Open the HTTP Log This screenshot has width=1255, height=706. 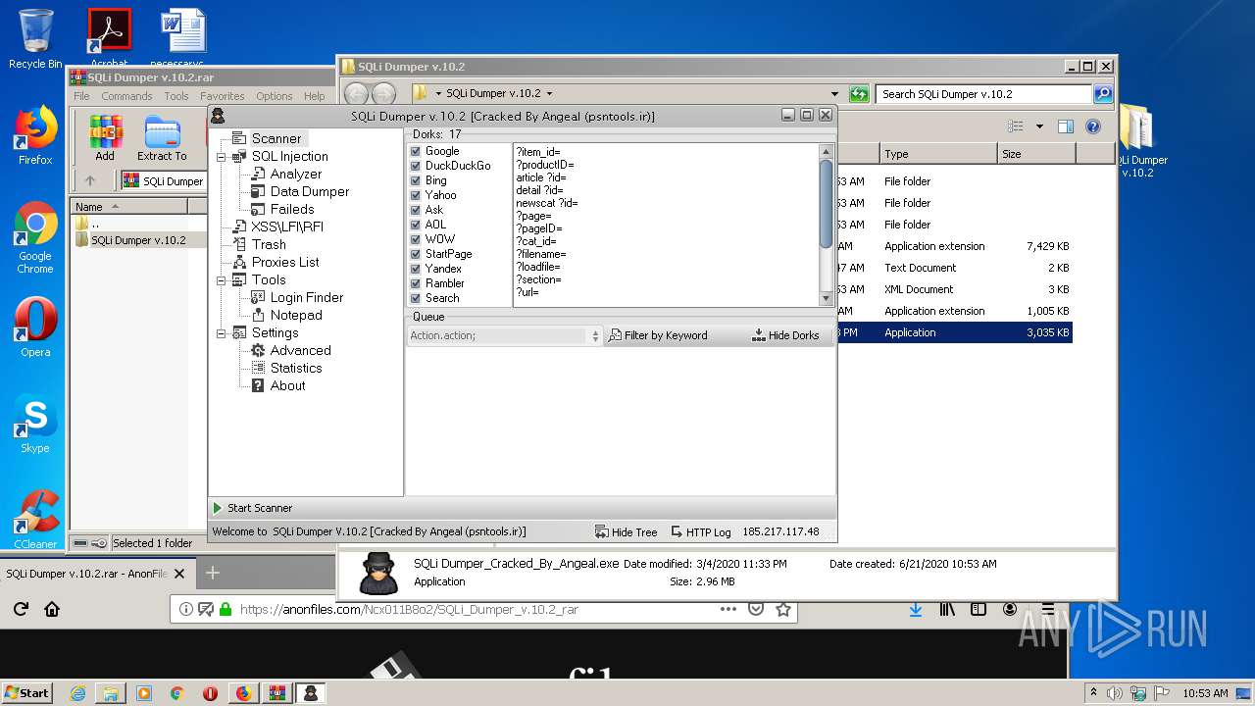(701, 531)
